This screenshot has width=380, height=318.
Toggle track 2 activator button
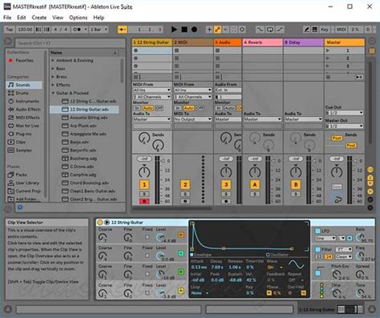point(185,184)
